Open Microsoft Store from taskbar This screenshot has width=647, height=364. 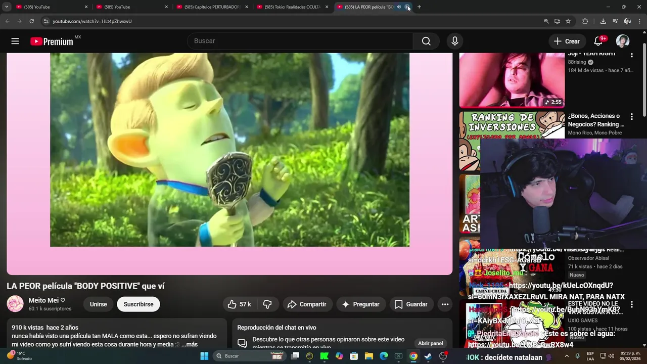tap(354, 356)
